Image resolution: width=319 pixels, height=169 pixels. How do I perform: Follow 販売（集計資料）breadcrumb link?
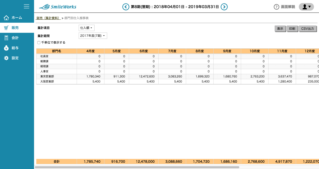pyautogui.click(x=48, y=18)
